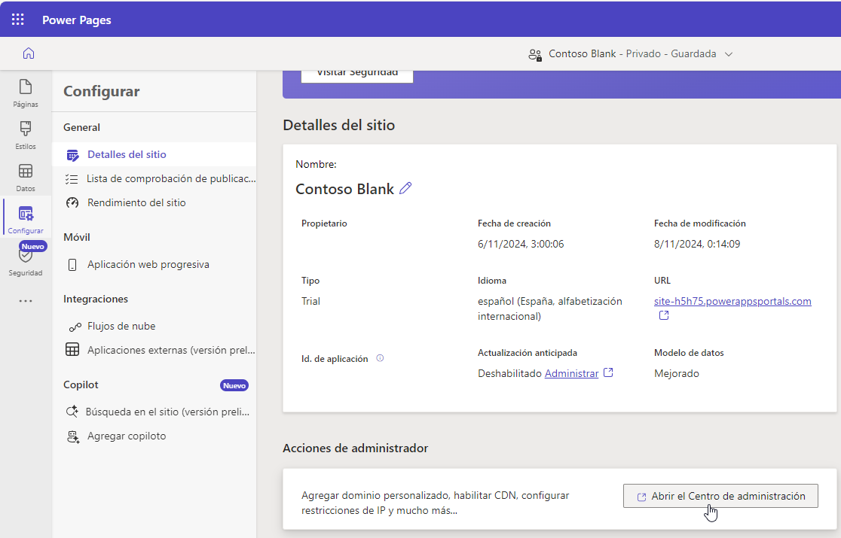Click the Administrar link
Image resolution: width=841 pixels, height=538 pixels.
pyautogui.click(x=571, y=374)
